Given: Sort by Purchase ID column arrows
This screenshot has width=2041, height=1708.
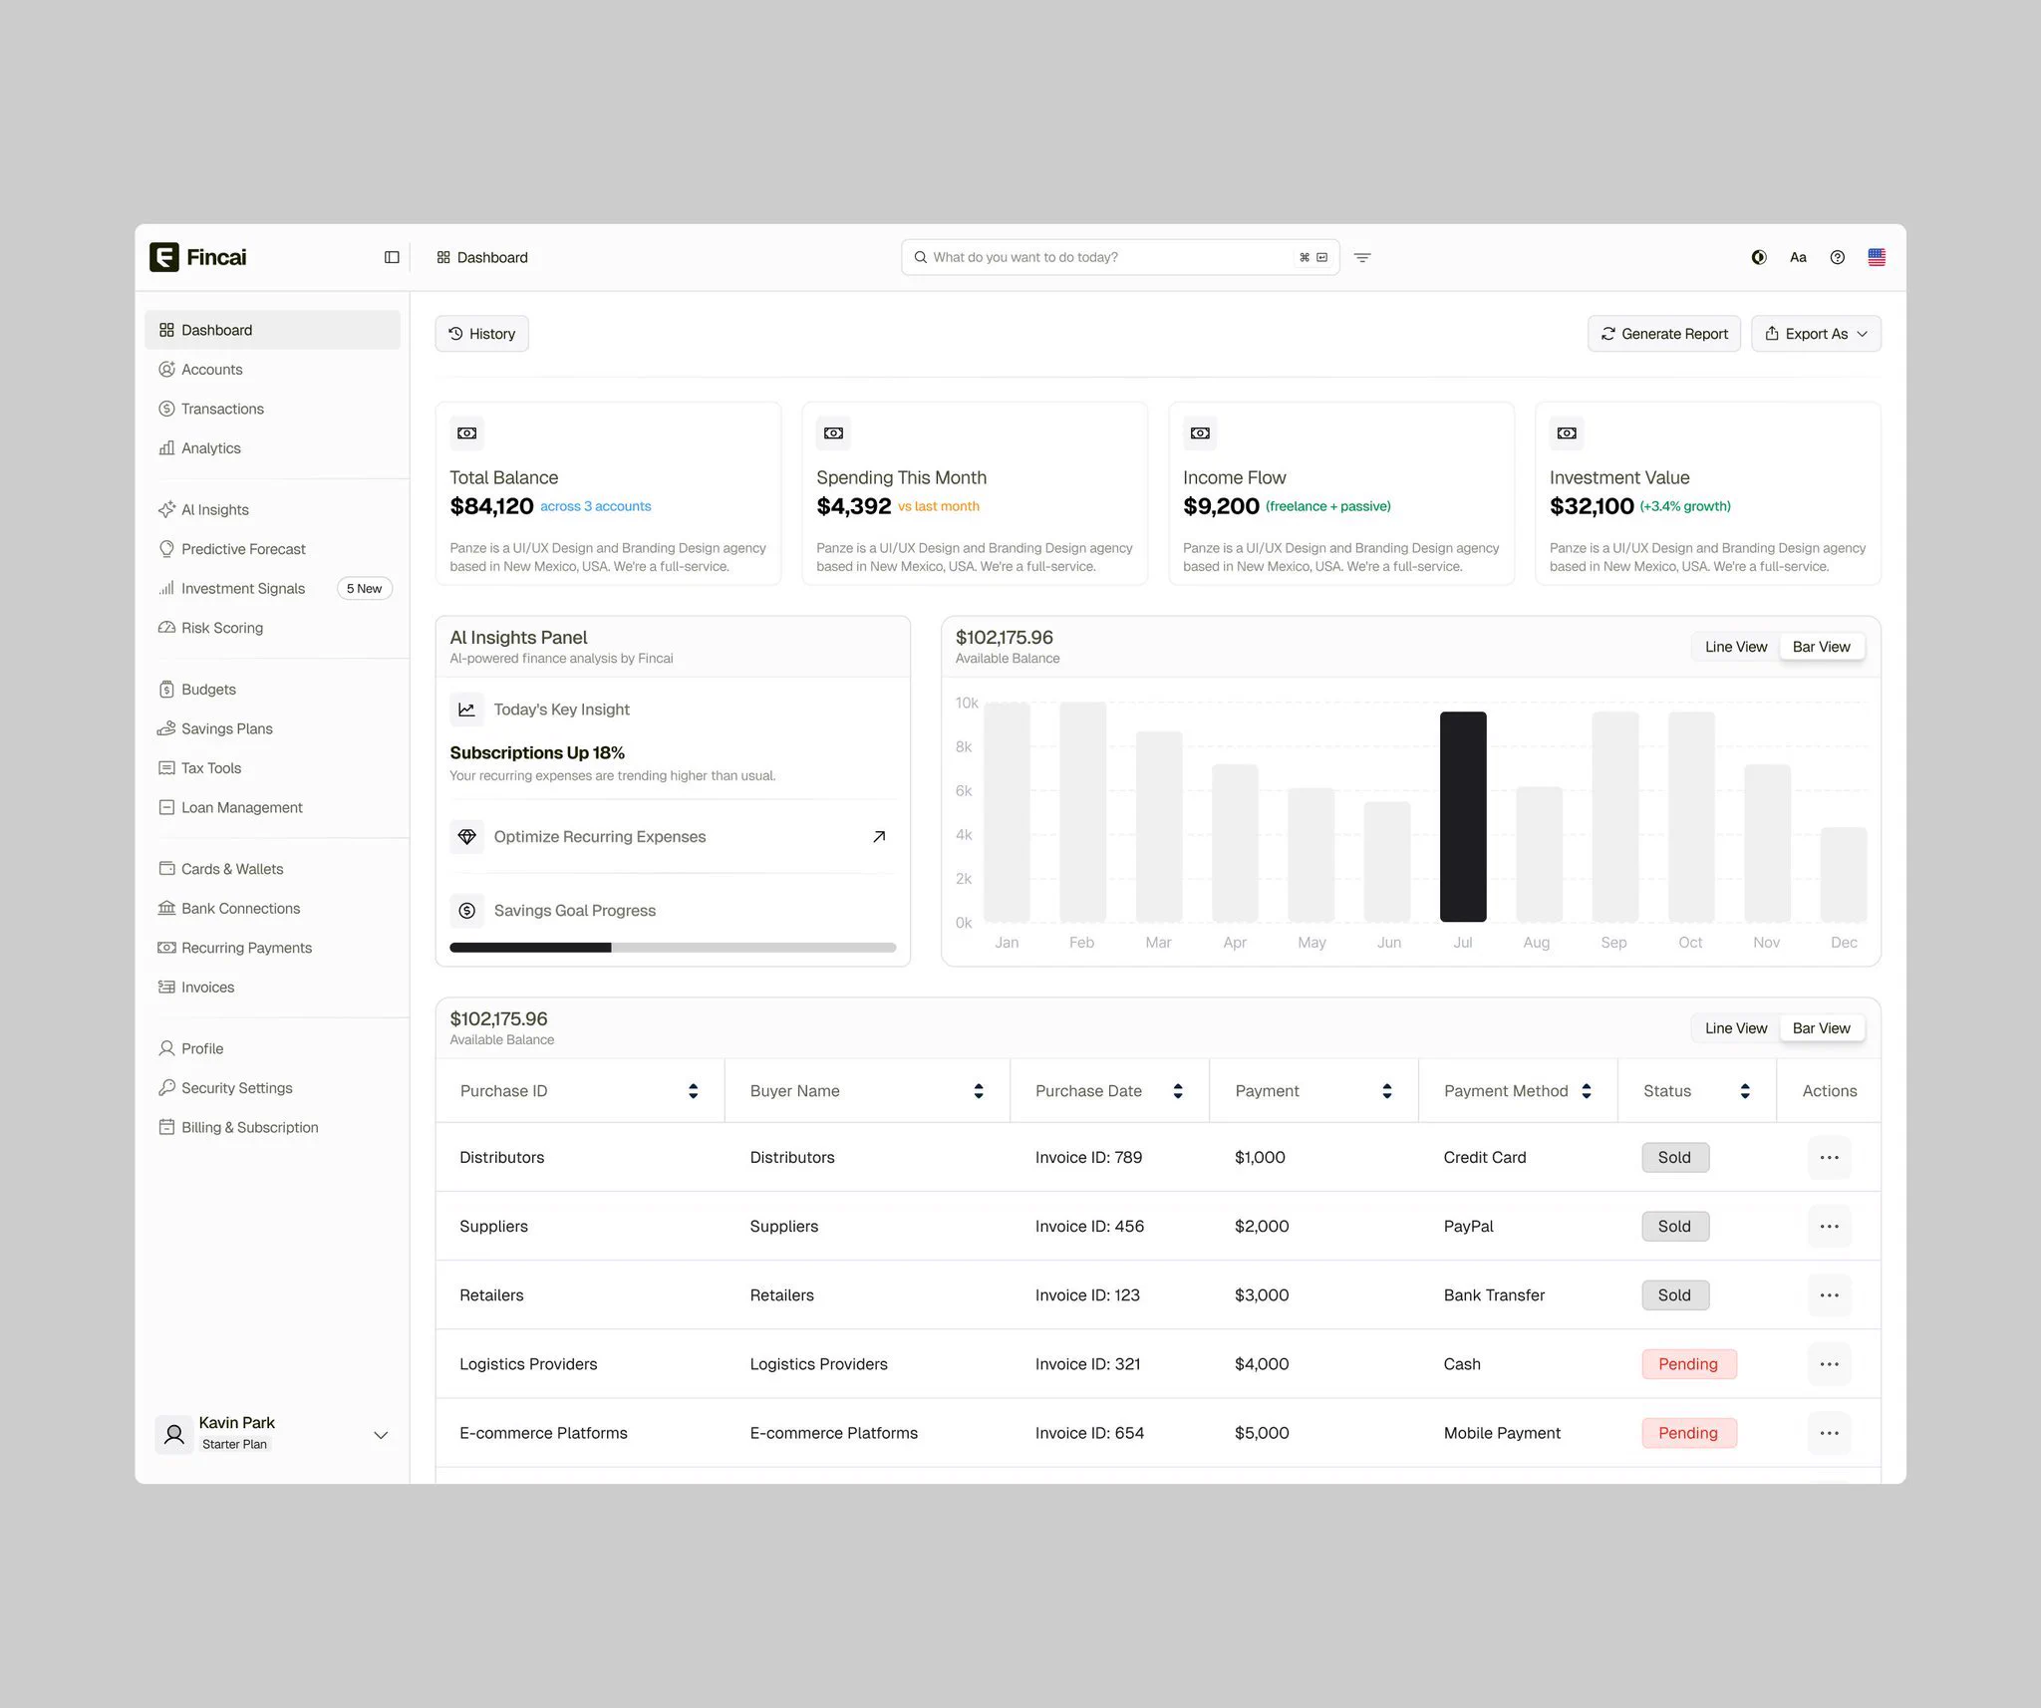Looking at the screenshot, I should click(693, 1091).
